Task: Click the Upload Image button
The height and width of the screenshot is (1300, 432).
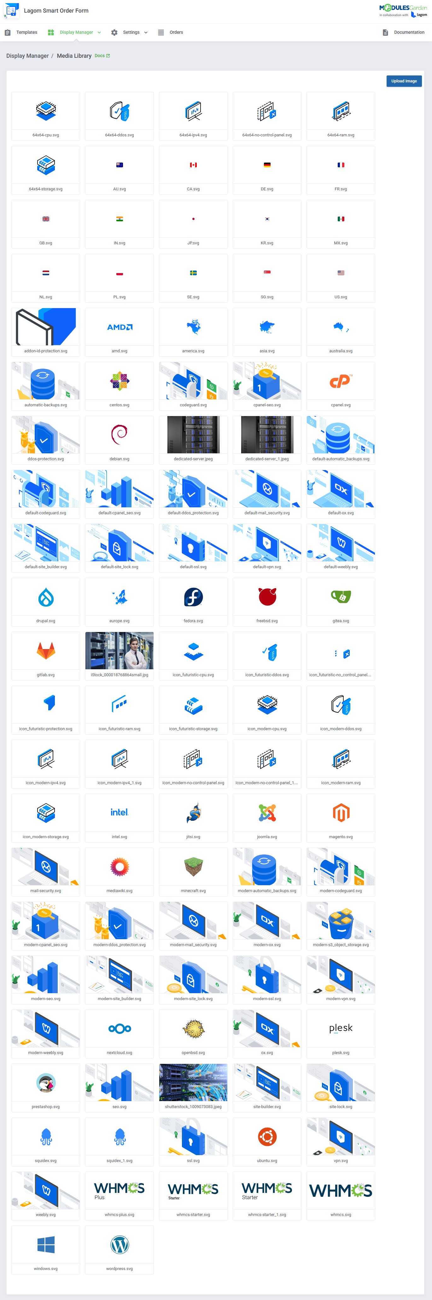Action: tap(404, 81)
